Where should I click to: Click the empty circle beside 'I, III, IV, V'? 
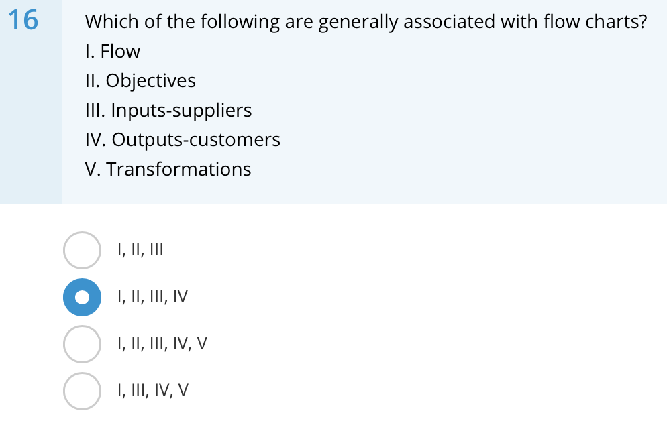[82, 391]
